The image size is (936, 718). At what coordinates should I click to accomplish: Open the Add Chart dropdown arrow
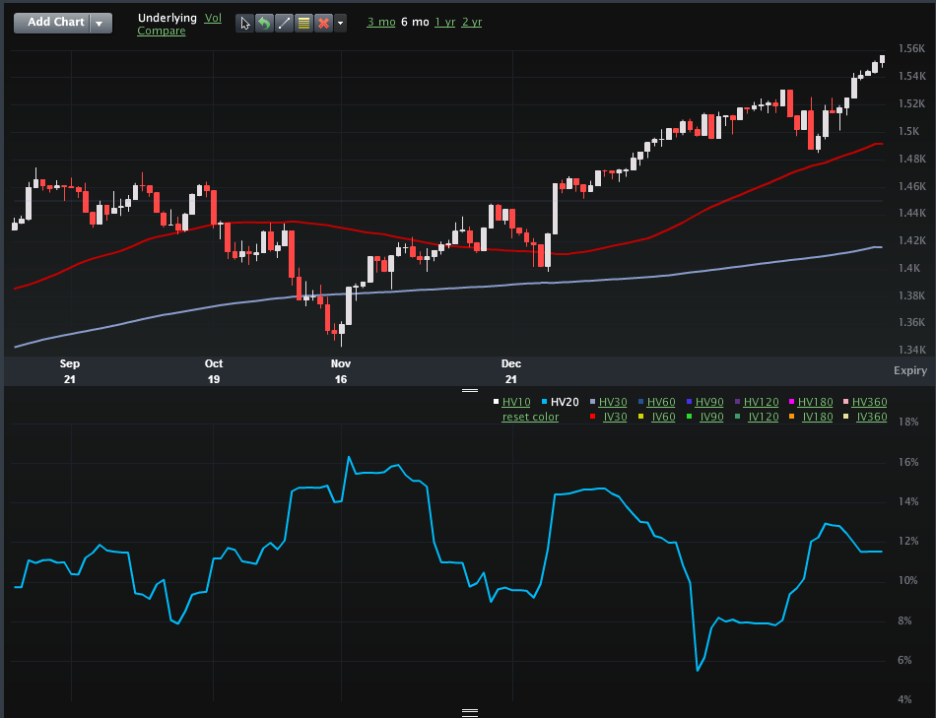click(100, 23)
